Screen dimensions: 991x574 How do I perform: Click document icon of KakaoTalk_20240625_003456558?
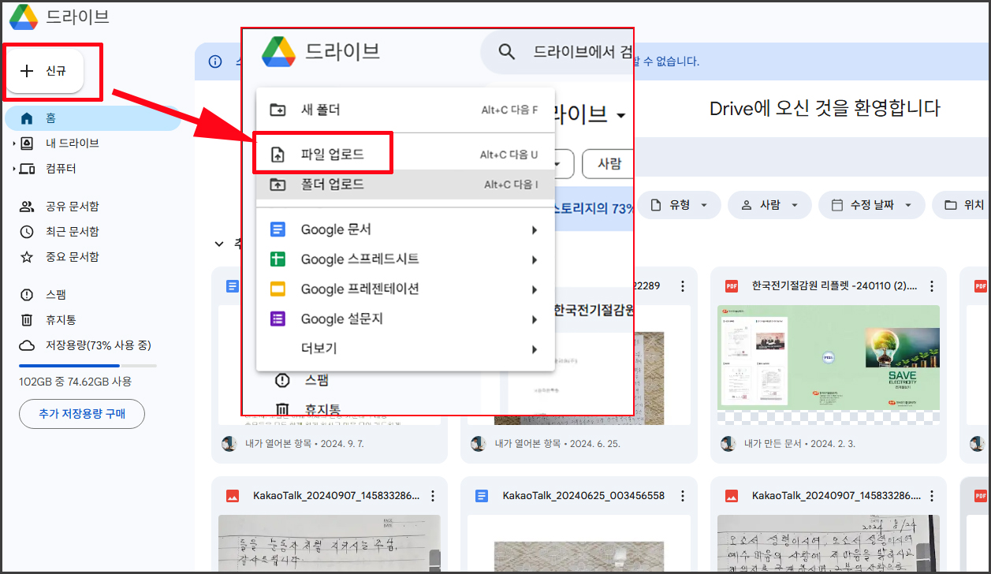(x=482, y=496)
